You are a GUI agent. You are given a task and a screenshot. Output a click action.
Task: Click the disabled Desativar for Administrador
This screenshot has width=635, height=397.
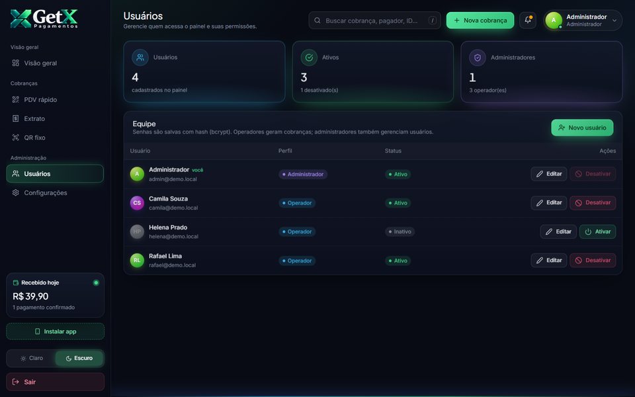coord(593,174)
